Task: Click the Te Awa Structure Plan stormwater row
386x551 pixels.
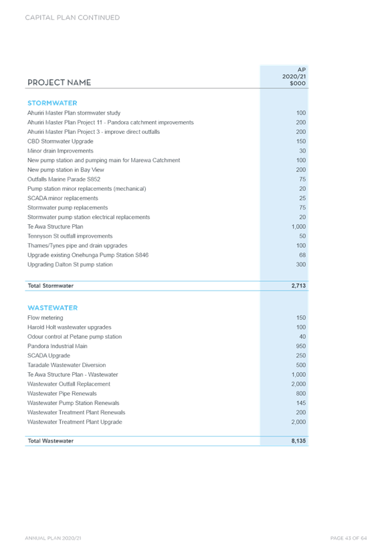Action: [x=167, y=227]
